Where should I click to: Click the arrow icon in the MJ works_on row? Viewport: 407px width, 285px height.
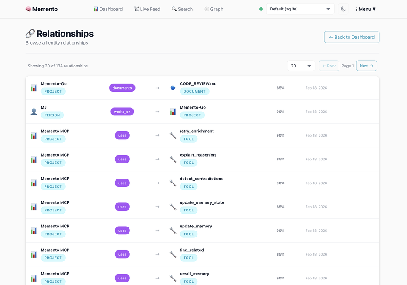158,112
